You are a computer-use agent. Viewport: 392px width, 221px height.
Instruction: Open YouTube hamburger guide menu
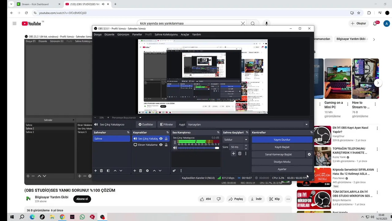tap(14, 23)
